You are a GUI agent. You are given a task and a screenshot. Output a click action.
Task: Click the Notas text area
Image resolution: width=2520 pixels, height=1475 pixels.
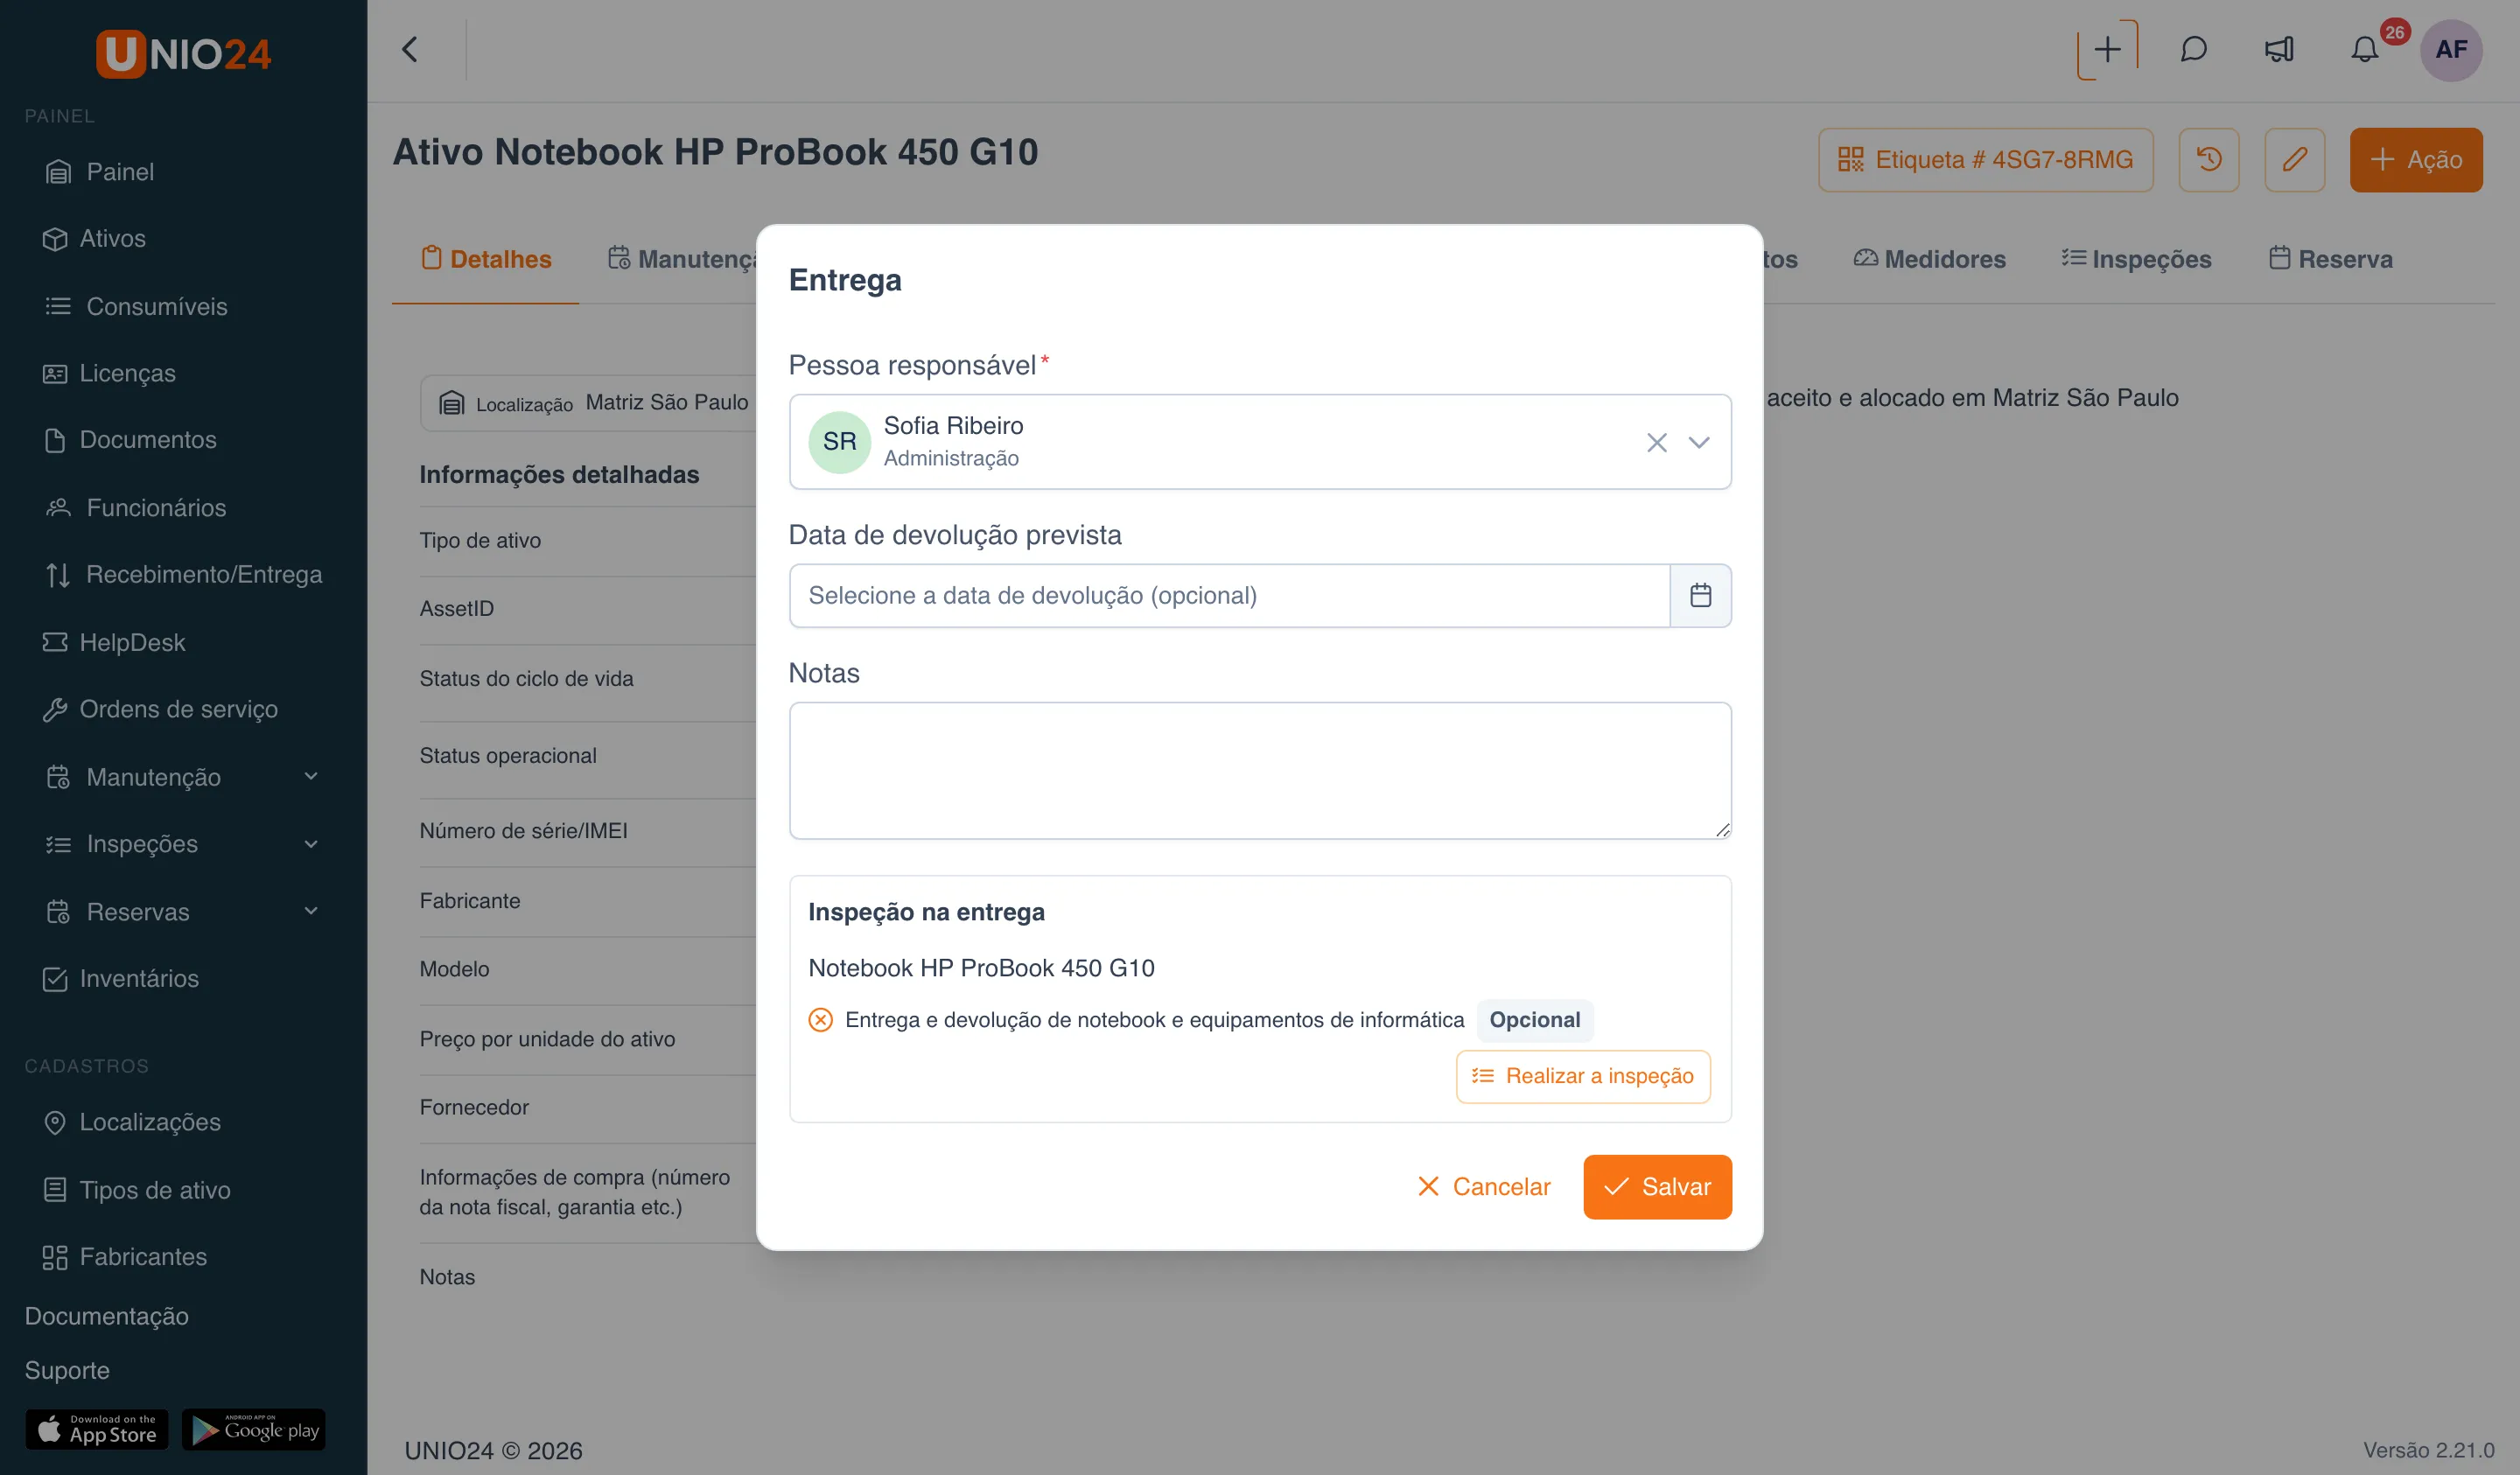[1260, 771]
